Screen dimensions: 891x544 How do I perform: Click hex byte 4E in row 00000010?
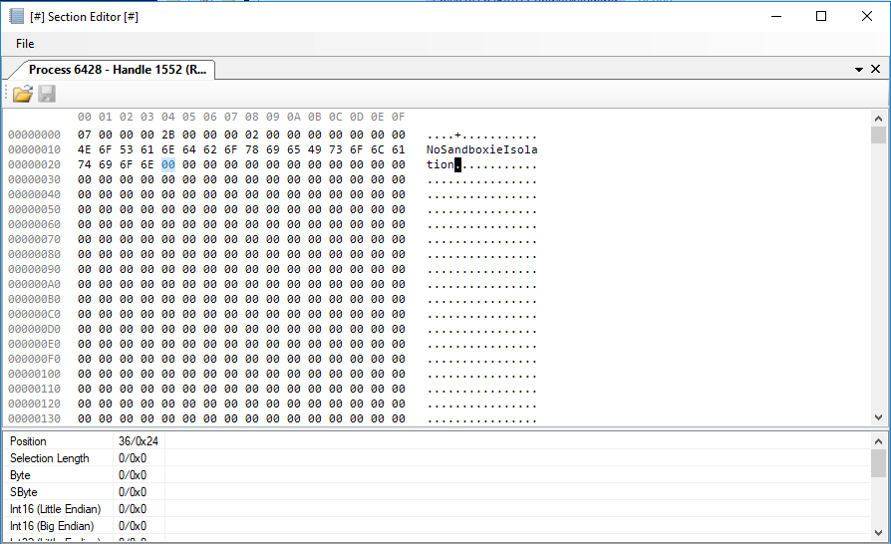[x=84, y=149]
